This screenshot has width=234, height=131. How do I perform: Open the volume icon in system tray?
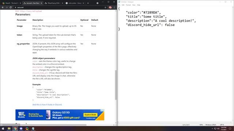[218, 128]
